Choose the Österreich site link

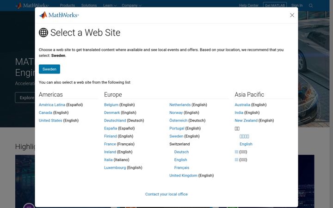pos(178,121)
